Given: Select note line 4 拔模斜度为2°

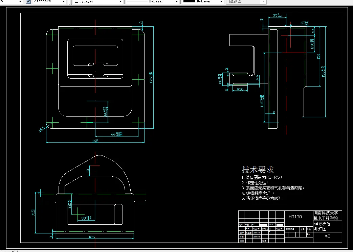Looking at the screenshot, I should pyautogui.click(x=258, y=193).
